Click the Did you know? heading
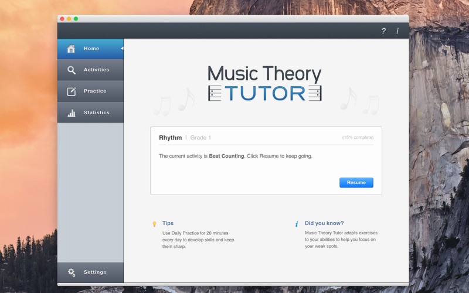The image size is (469, 293). (x=324, y=223)
